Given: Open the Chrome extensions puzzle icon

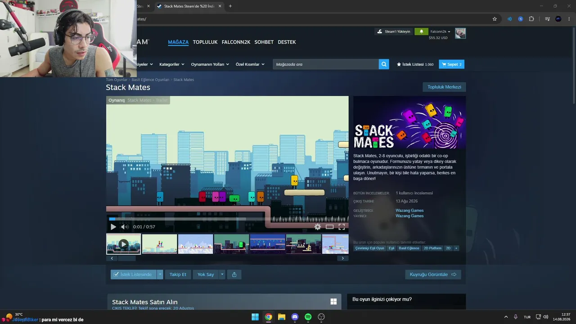Looking at the screenshot, I should pyautogui.click(x=531, y=19).
